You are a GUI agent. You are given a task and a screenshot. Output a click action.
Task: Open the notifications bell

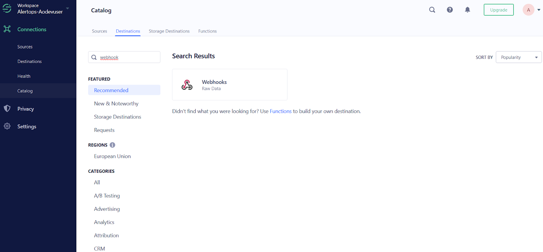467,10
